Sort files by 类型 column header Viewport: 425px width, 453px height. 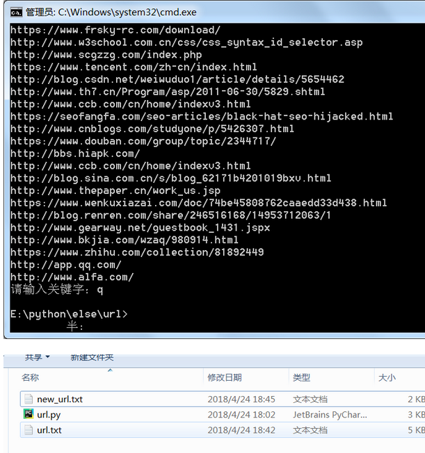[x=301, y=377]
